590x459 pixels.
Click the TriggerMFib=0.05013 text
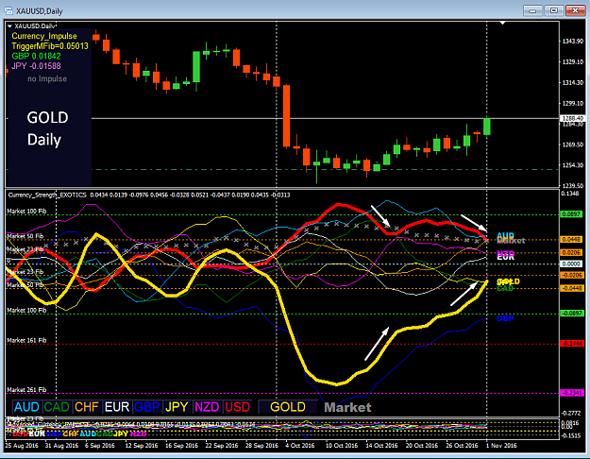click(x=50, y=46)
